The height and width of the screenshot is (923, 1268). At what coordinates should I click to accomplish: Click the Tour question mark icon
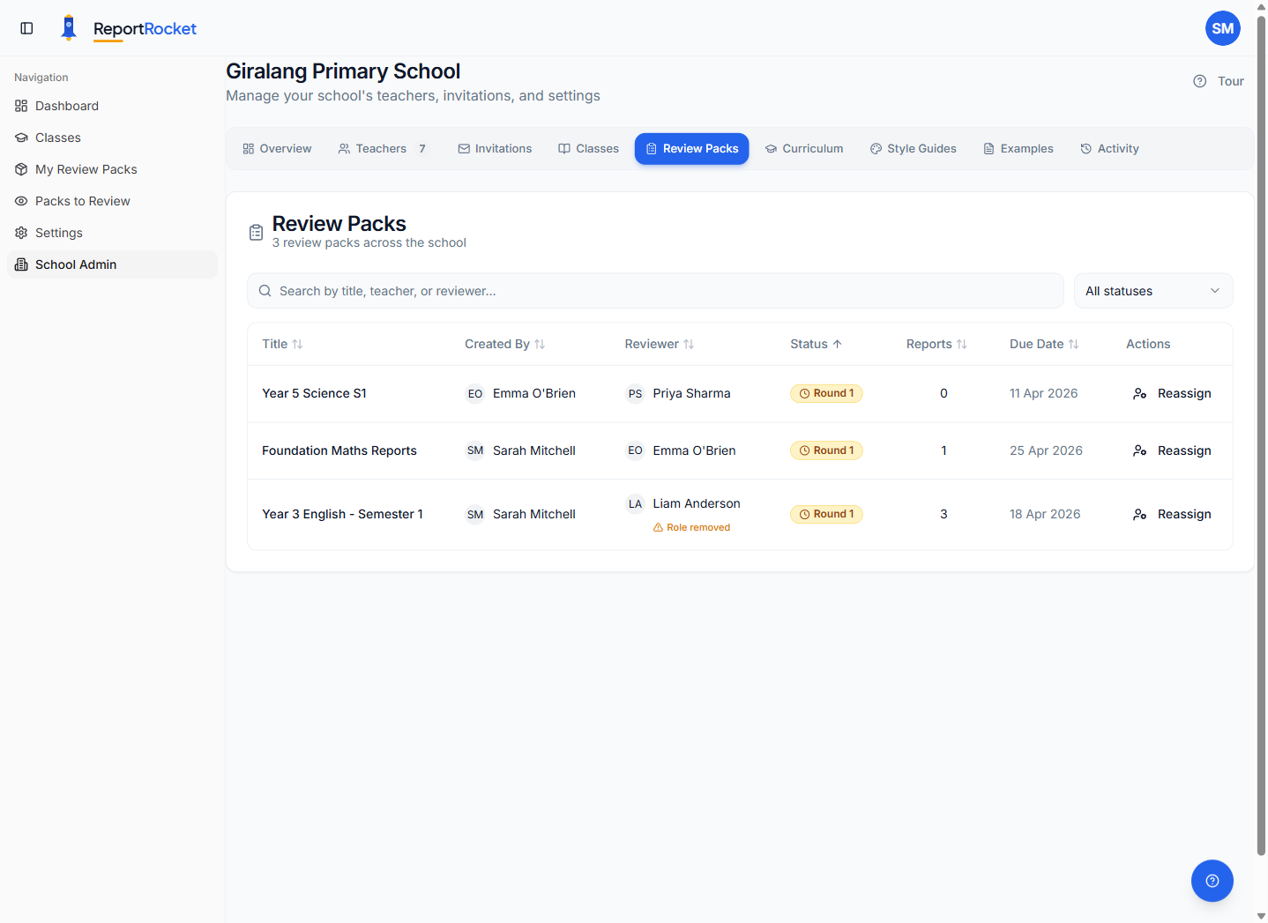coord(1199,80)
